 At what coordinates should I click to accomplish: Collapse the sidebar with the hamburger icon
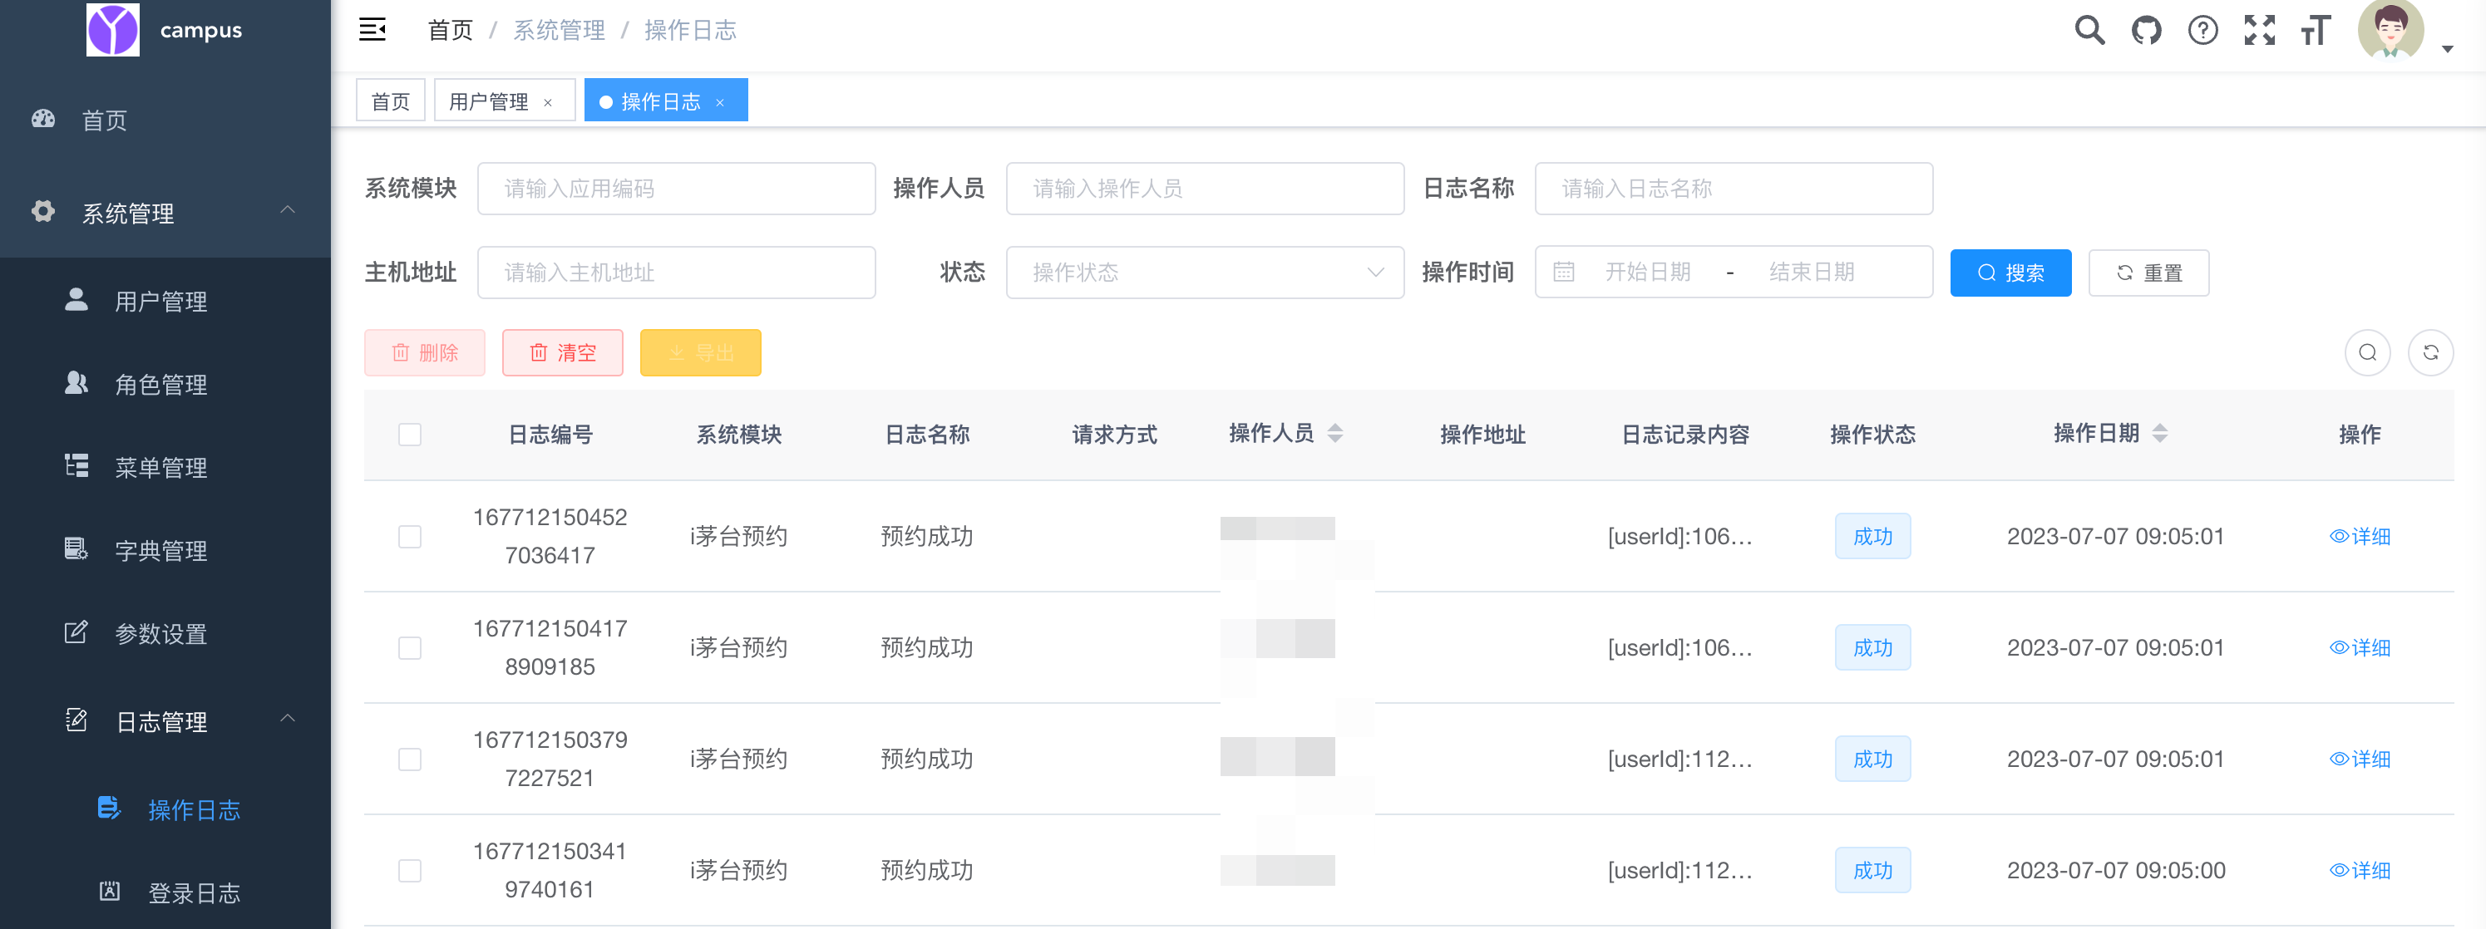[x=372, y=30]
